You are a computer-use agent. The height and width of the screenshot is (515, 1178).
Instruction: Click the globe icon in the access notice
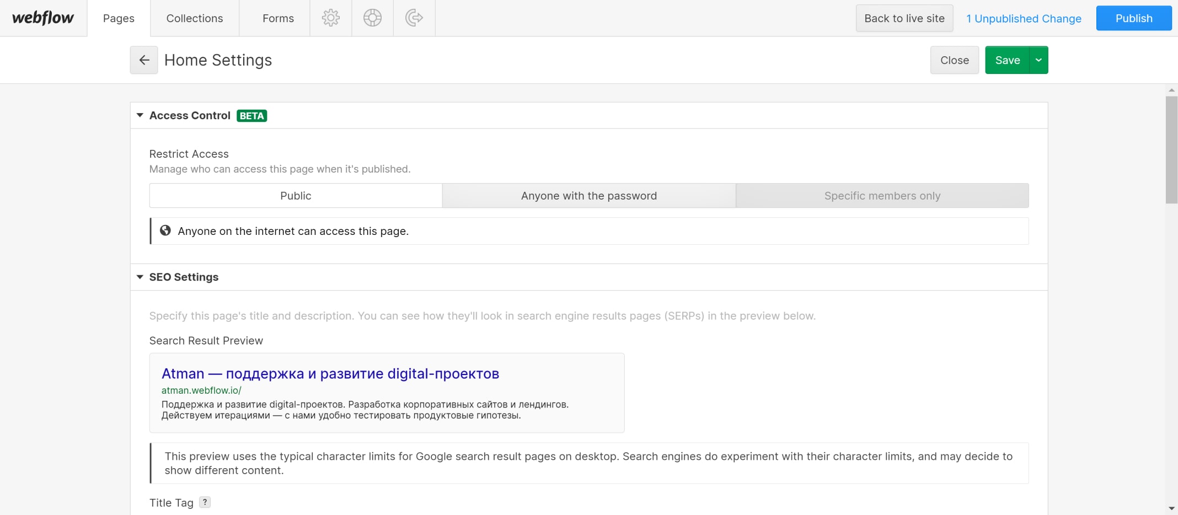coord(165,230)
